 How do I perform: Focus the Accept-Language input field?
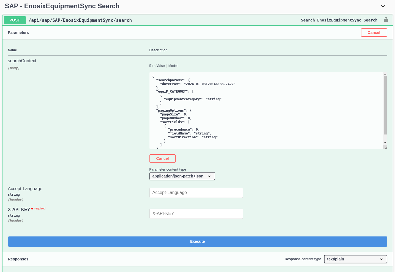[196, 193]
